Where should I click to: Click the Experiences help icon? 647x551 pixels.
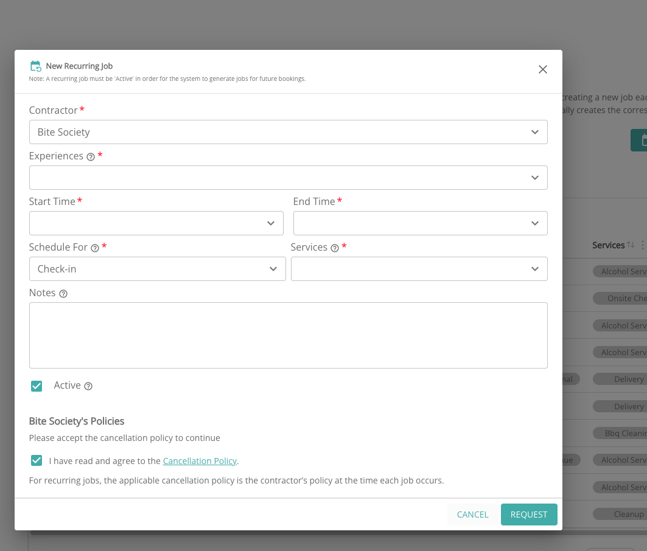(91, 157)
